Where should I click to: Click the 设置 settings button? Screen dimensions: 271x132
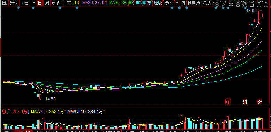tap(67, 3)
